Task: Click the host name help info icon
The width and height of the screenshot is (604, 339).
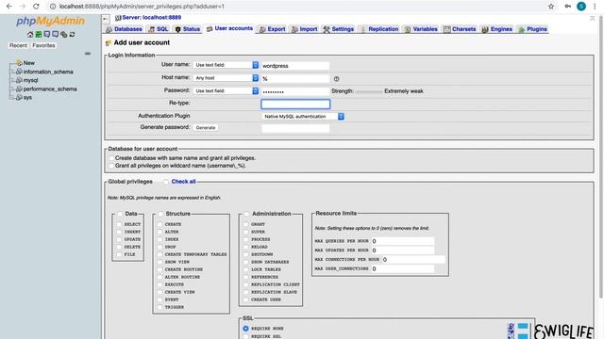Action: click(336, 79)
